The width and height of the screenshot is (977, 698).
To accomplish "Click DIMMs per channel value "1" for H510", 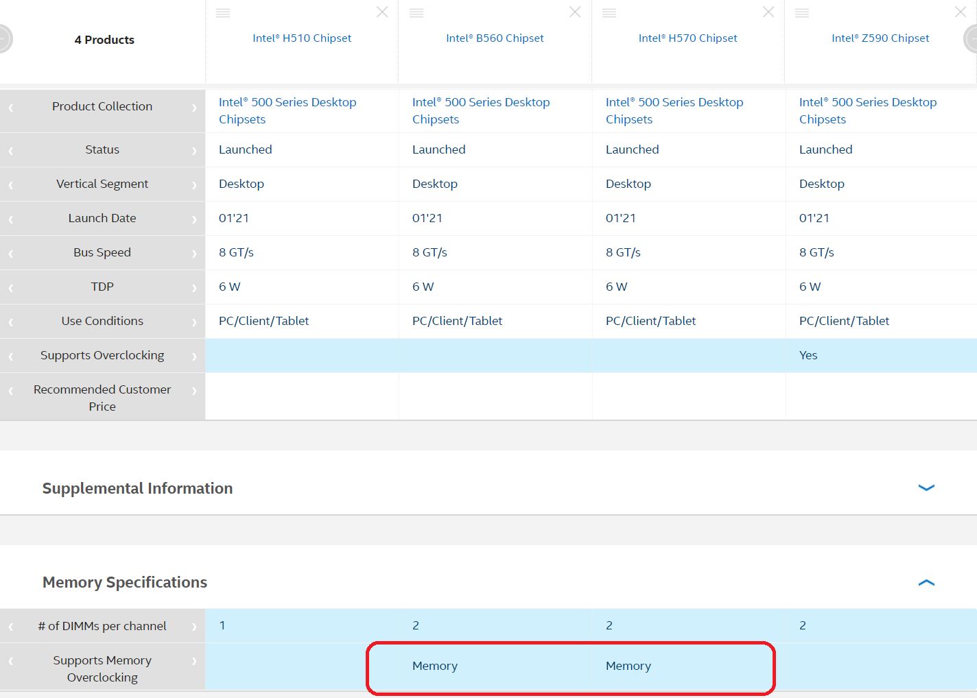I will click(x=222, y=625).
